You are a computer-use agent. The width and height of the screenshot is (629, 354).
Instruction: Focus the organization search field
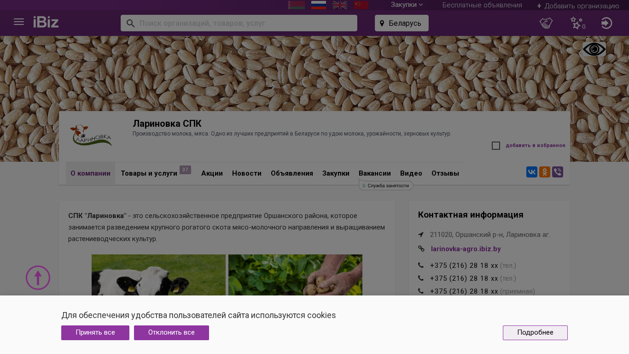[239, 23]
